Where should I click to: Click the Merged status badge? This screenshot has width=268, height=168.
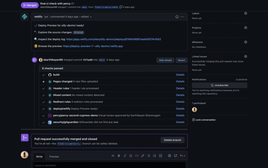point(30,5)
